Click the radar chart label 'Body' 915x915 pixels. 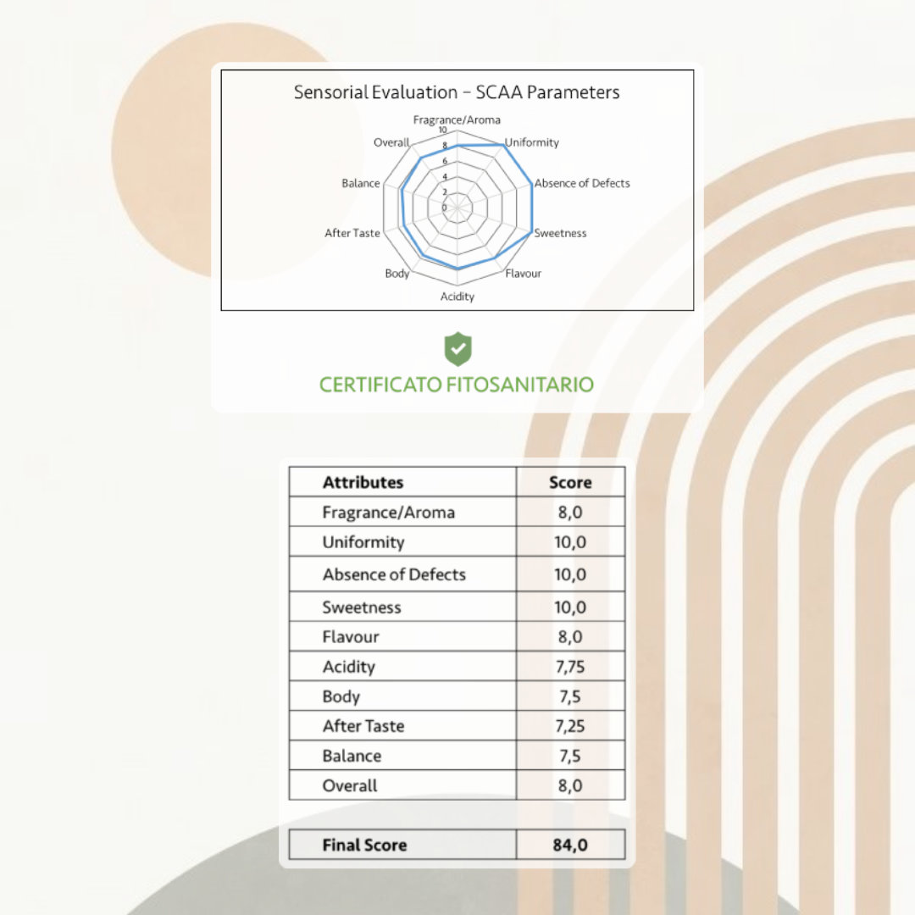pyautogui.click(x=396, y=273)
